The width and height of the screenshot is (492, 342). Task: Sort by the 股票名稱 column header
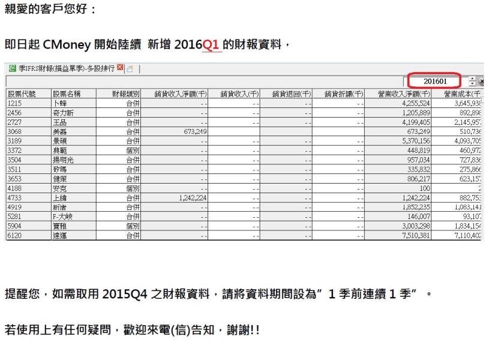[x=74, y=94]
